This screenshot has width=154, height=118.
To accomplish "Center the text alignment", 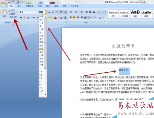I will point(74,17).
